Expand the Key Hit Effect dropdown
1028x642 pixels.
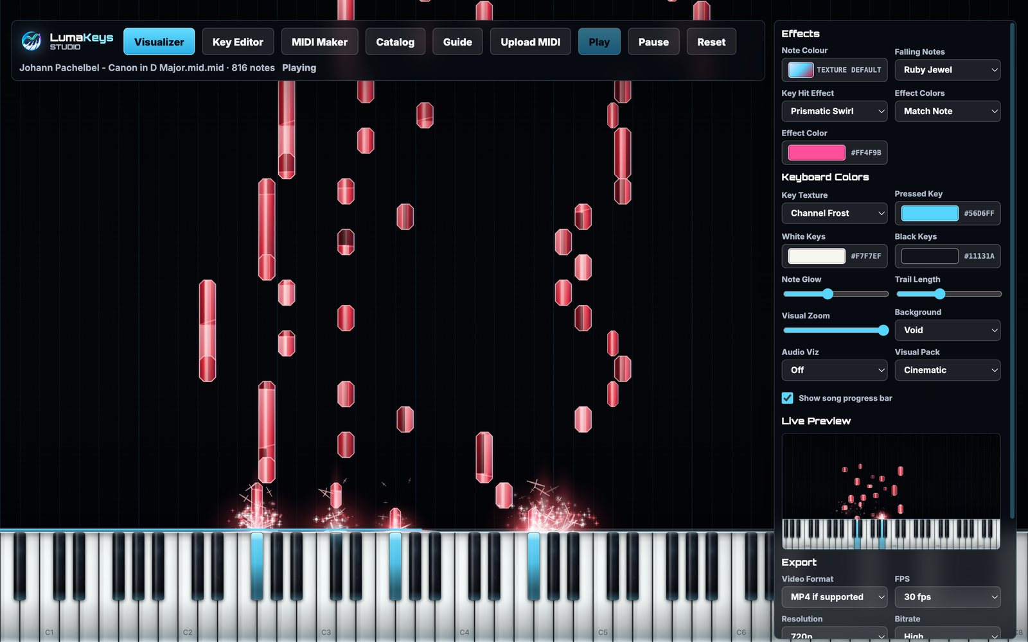[835, 111]
